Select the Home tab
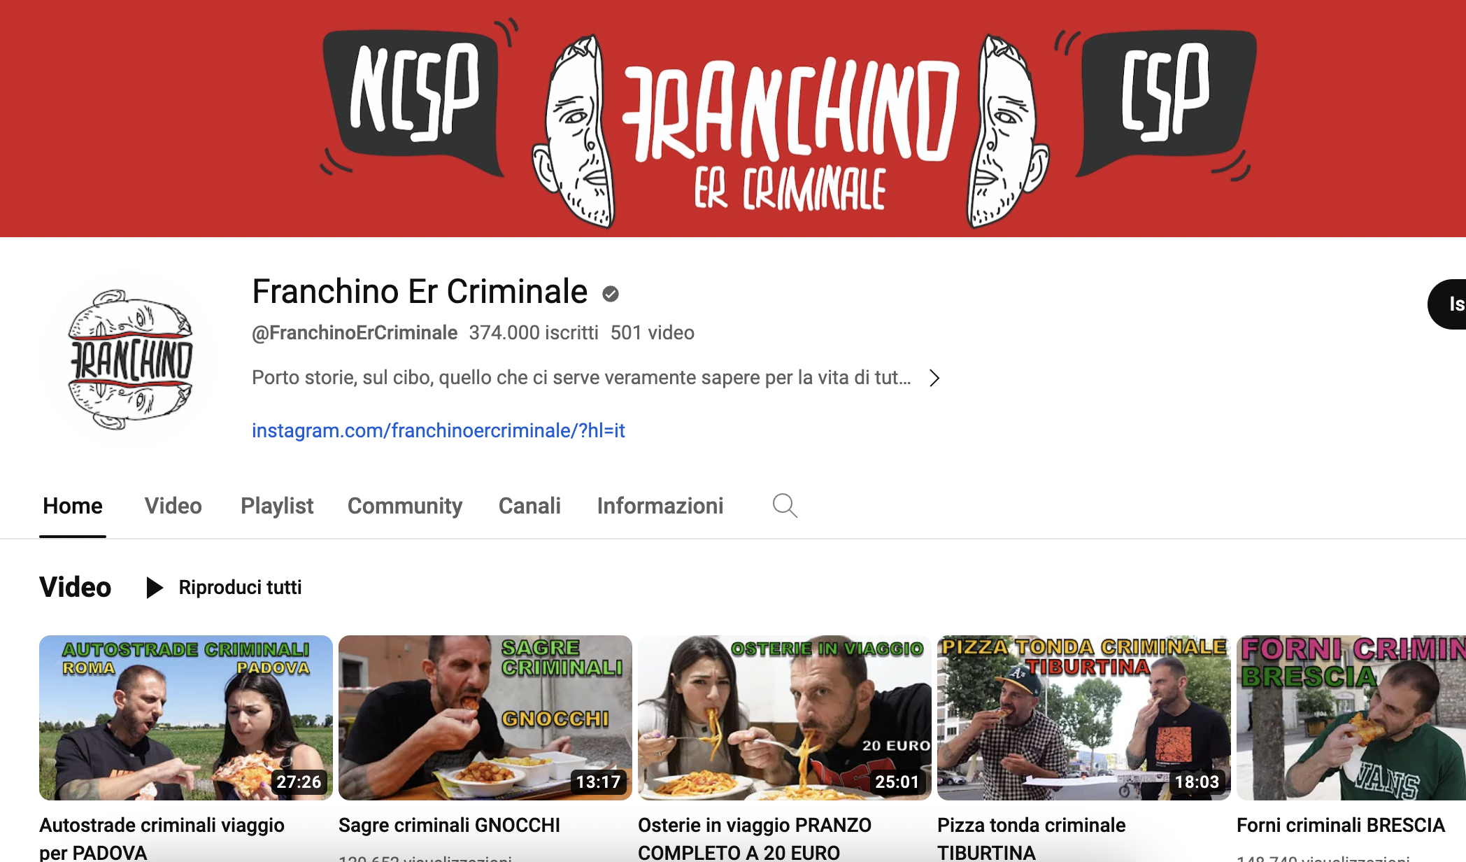Viewport: 1466px width, 862px height. tap(73, 506)
